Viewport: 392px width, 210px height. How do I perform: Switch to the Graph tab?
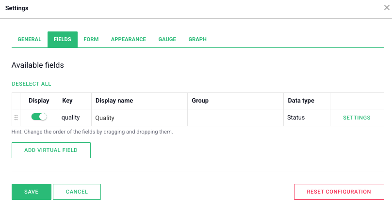[x=197, y=39]
